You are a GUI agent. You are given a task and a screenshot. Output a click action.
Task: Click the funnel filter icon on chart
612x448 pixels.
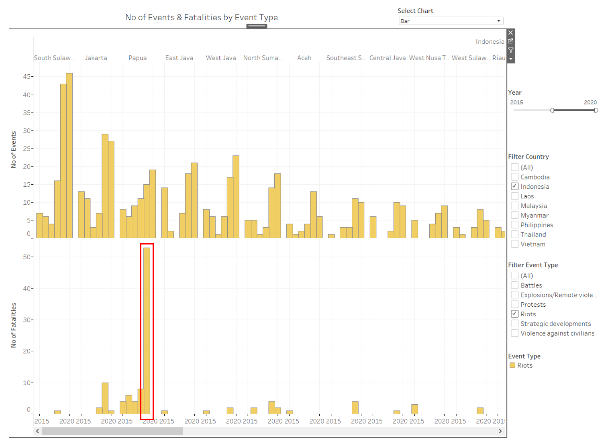pyautogui.click(x=510, y=50)
